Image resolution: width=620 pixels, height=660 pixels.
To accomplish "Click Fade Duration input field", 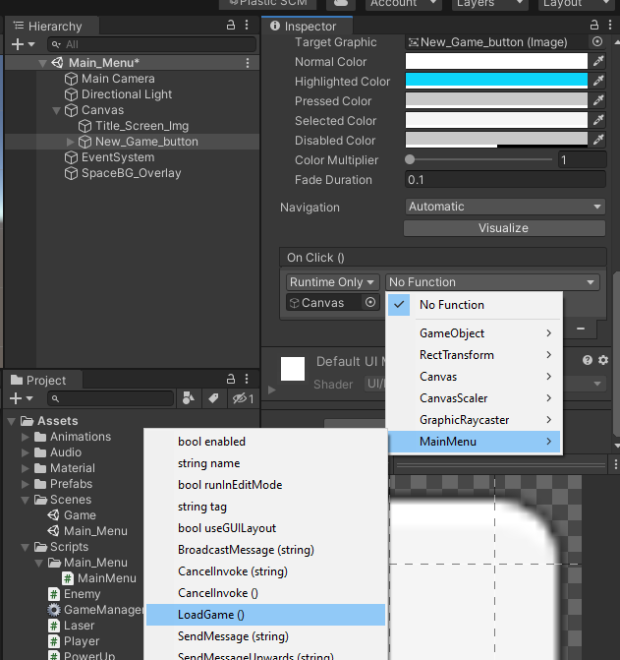I will (x=505, y=180).
